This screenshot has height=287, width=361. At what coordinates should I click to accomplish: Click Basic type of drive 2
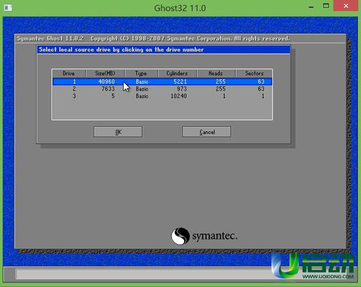(142, 89)
